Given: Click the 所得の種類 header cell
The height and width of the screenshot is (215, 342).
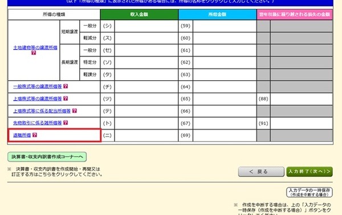Looking at the screenshot, I should pos(54,15).
